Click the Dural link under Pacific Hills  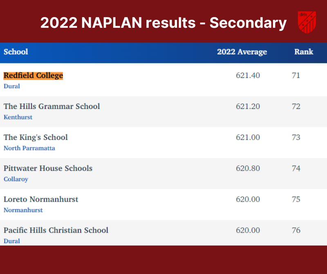12,241
